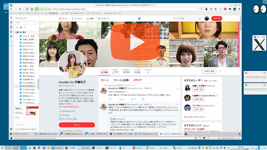Open the followers count 9,705 link
The image size is (267, 150).
126,71
